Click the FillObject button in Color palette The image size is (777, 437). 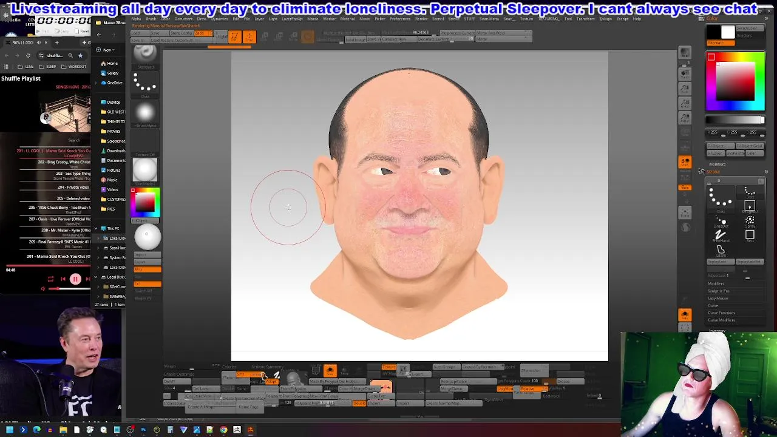coord(720,146)
